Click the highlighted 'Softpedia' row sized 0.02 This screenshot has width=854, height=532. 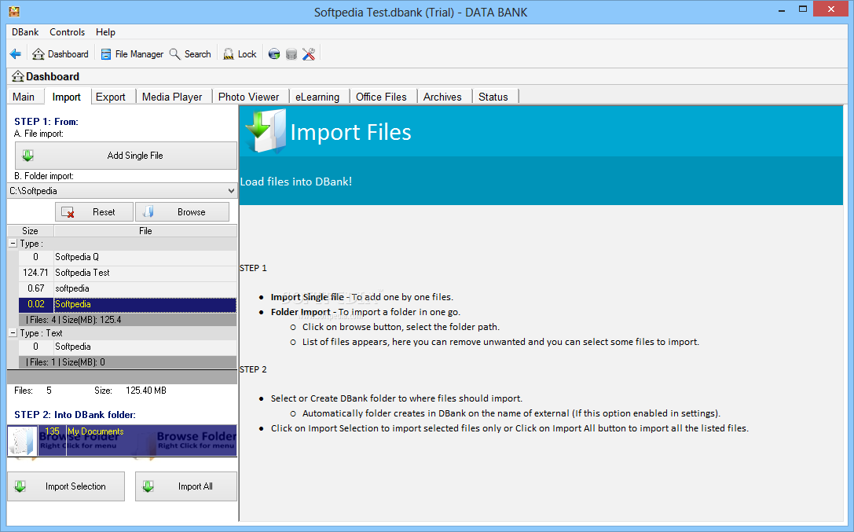click(x=127, y=304)
